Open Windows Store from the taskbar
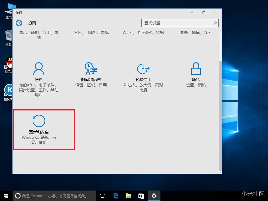The image size is (268, 201). (141, 196)
